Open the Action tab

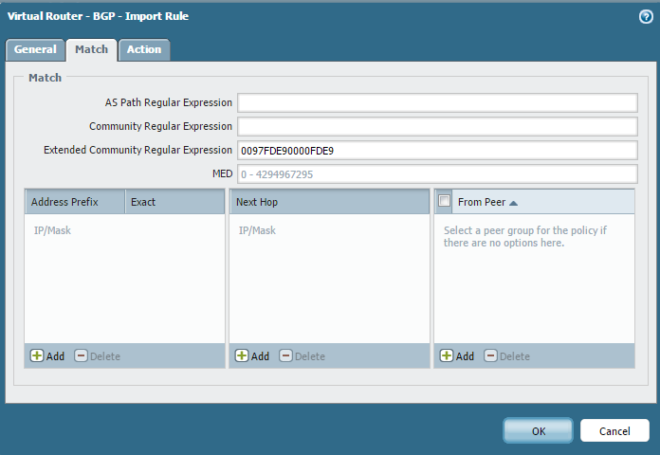pos(144,49)
